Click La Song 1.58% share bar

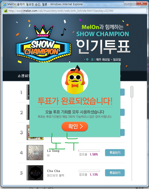click(x=89, y=151)
